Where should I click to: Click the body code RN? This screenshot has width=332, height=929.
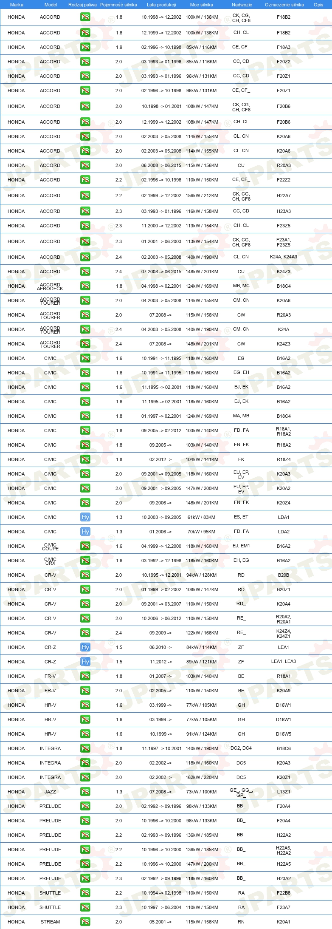[x=241, y=922]
